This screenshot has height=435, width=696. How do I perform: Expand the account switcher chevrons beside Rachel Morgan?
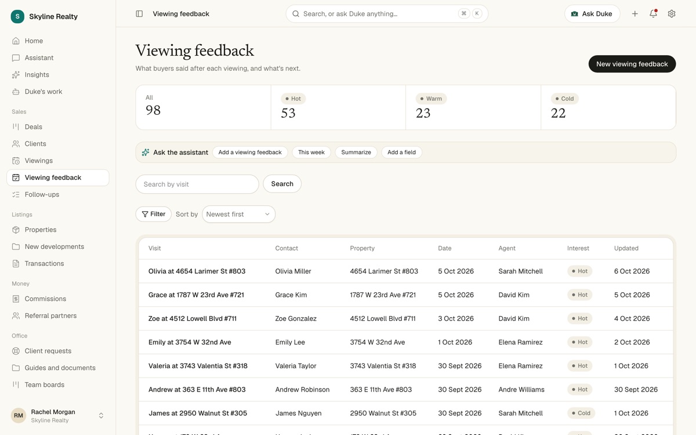tap(101, 416)
